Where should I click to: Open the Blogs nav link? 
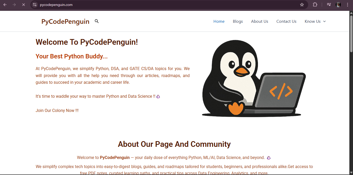238,21
